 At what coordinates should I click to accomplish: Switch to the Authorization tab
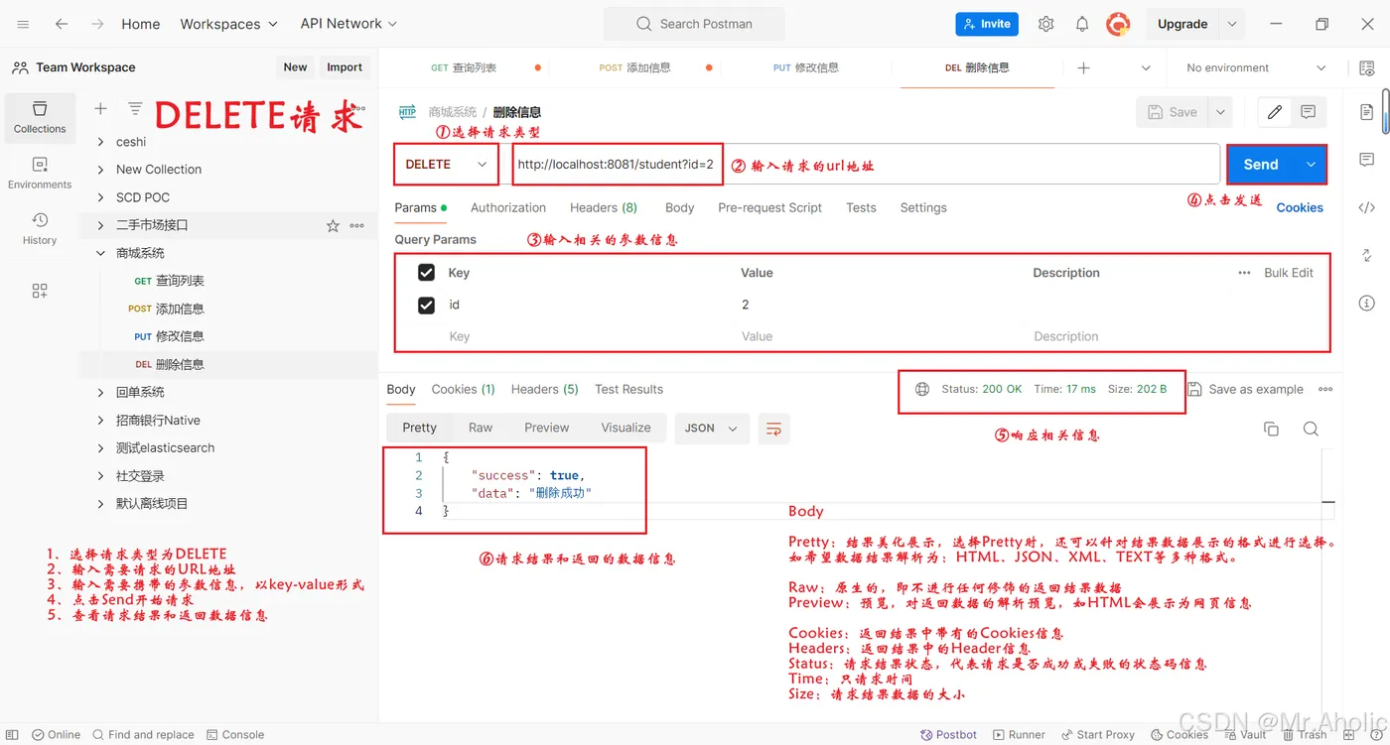508,207
